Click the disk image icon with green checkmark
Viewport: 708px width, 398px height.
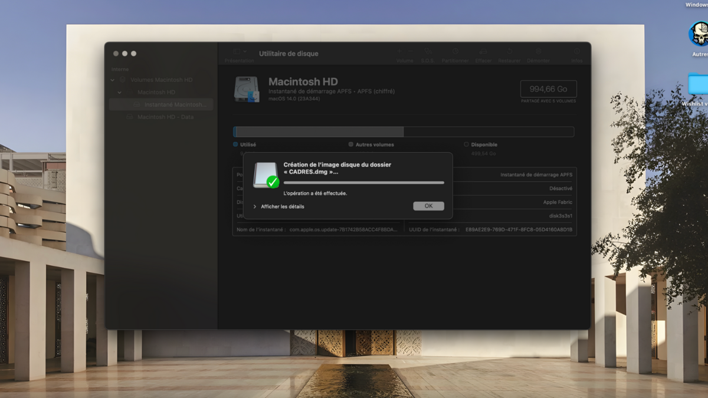pyautogui.click(x=265, y=175)
